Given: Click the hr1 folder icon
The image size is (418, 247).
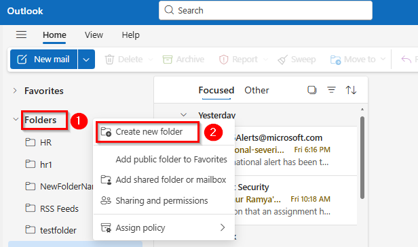Looking at the screenshot, I should [30, 164].
